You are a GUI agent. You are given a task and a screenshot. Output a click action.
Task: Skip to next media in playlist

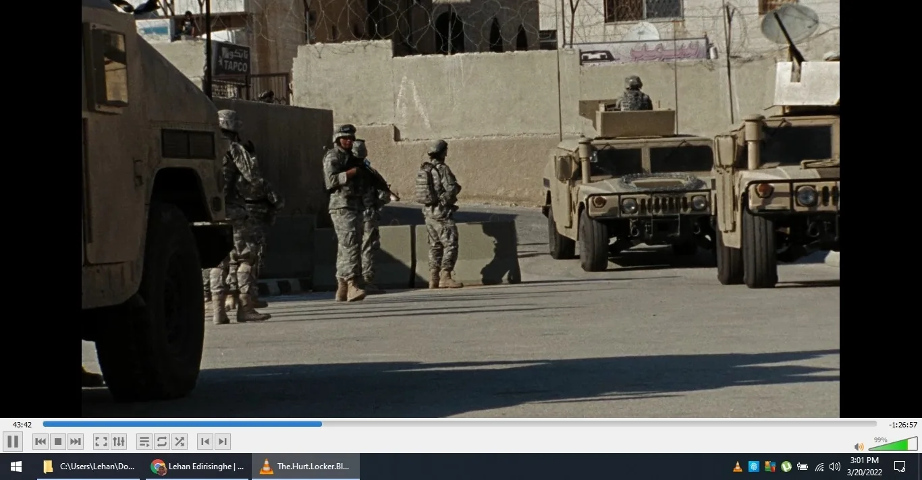(76, 442)
